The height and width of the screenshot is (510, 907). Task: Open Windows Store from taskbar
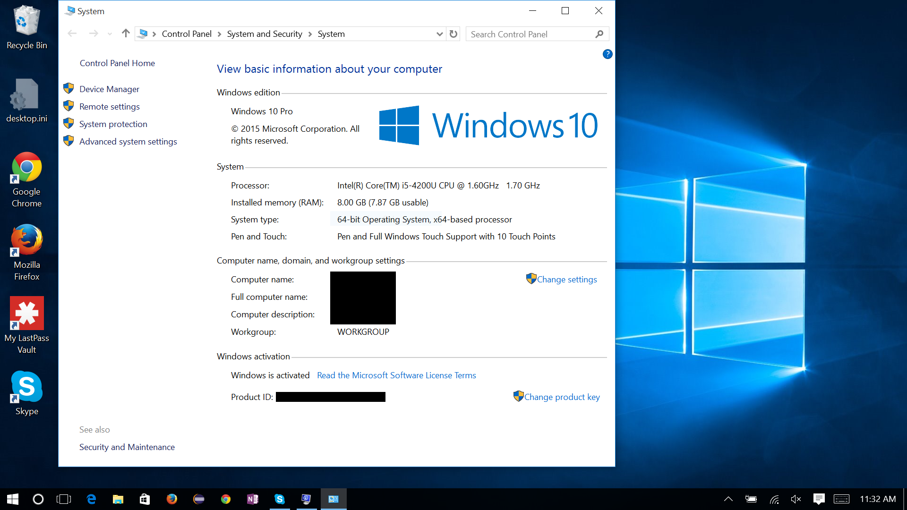(145, 499)
